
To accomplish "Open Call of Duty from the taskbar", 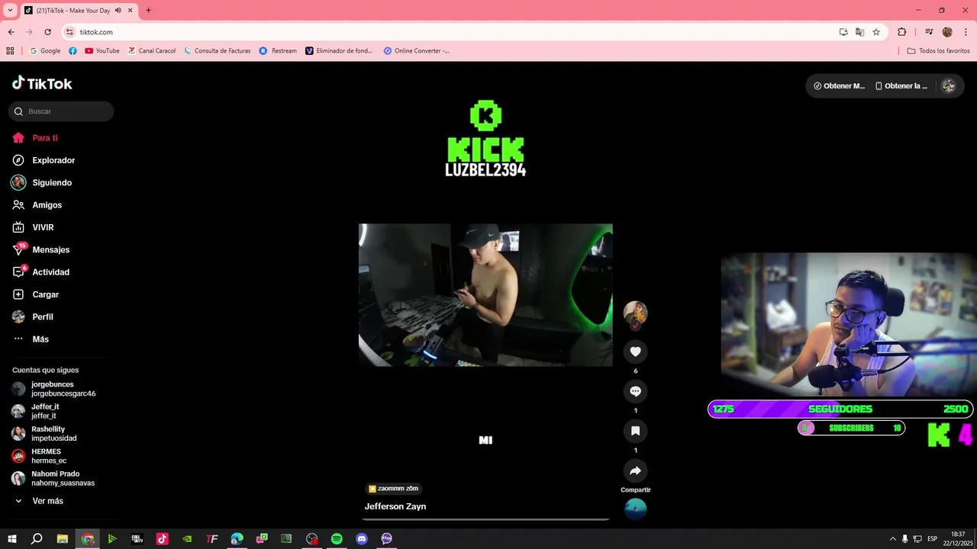I will (137, 538).
